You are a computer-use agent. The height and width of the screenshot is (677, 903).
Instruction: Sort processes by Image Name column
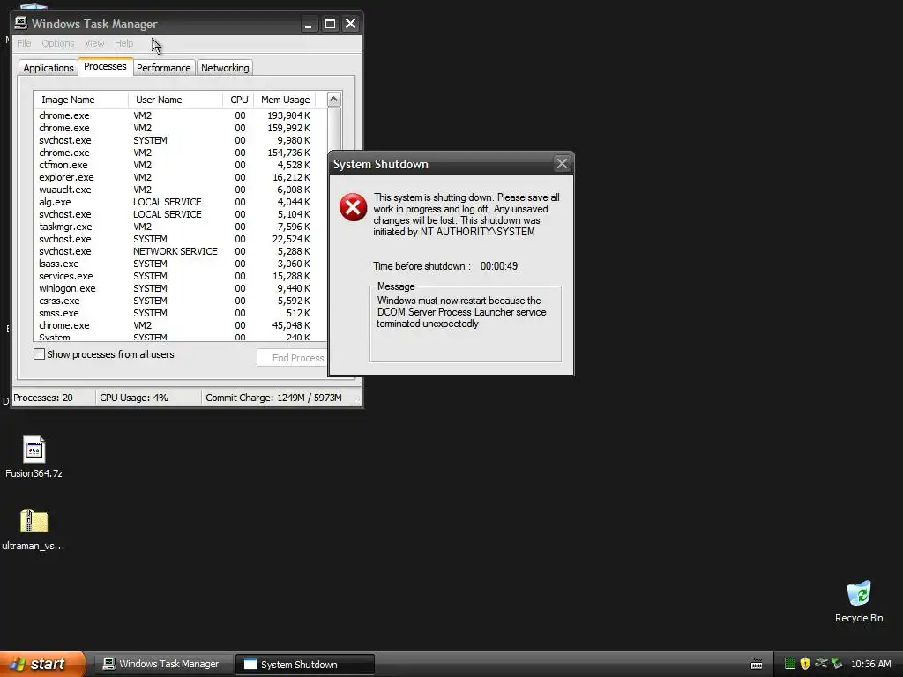[80, 100]
